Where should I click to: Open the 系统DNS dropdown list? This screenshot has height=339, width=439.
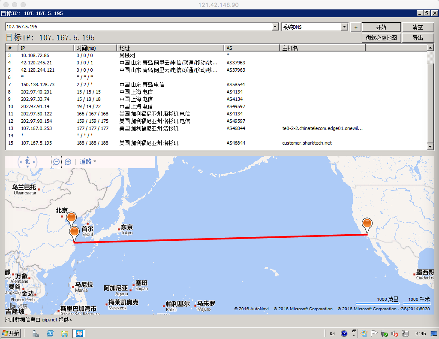pos(345,27)
